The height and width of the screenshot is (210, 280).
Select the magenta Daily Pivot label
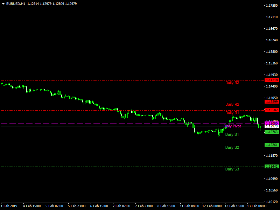232,126
